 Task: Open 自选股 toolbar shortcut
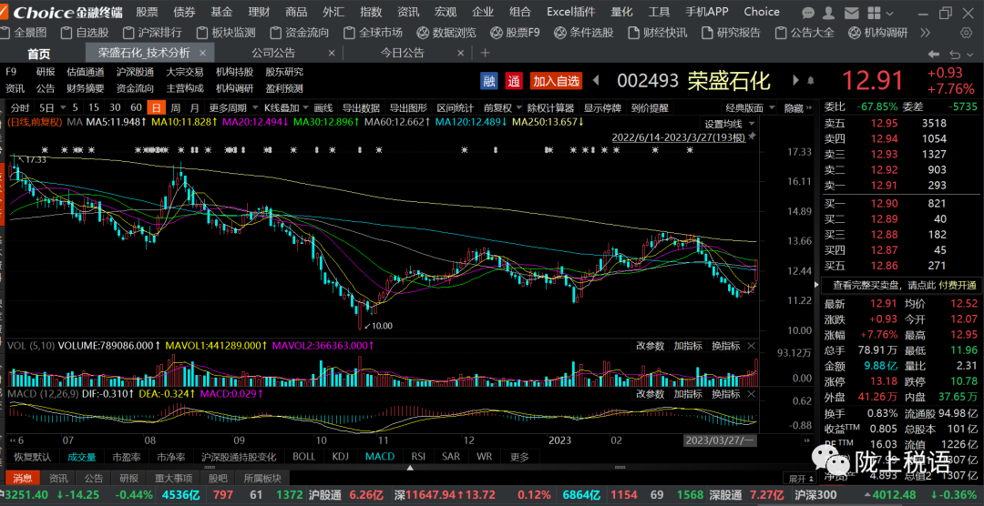(84, 33)
